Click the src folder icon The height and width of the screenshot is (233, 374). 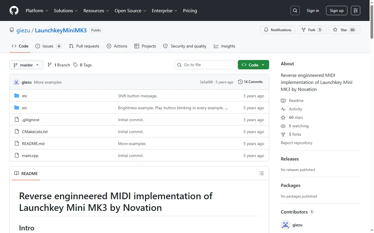pyautogui.click(x=17, y=108)
